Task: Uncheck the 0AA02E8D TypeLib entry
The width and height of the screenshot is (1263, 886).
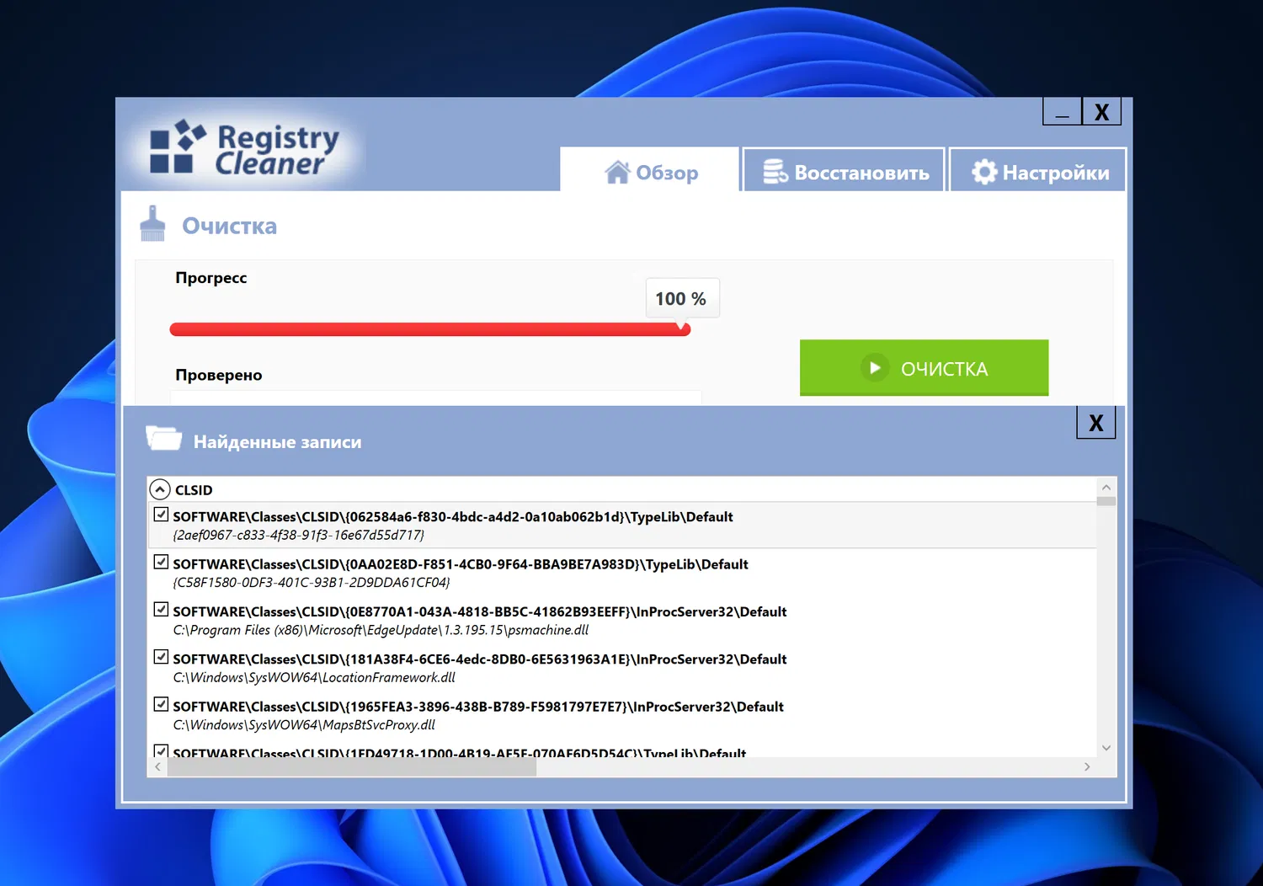Action: [x=161, y=561]
